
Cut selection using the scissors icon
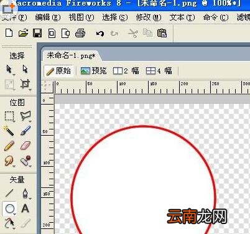[x=133, y=33]
